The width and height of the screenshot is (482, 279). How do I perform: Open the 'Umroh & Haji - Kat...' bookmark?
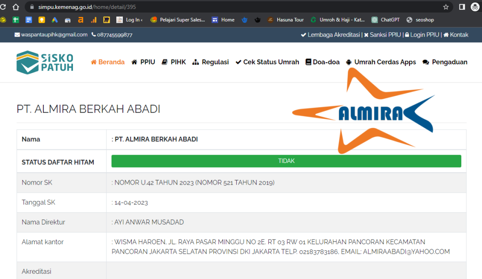[337, 20]
